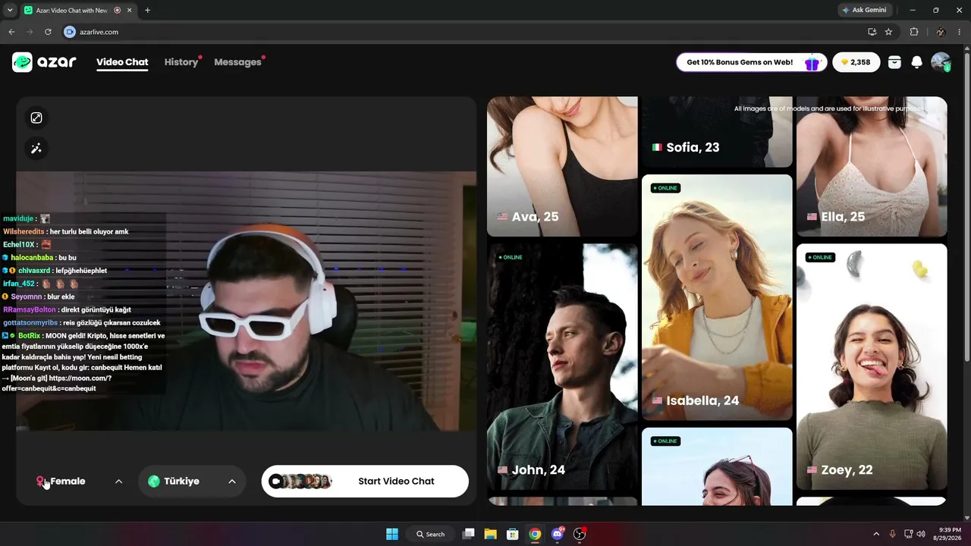This screenshot has width=971, height=546.
Task: Click chat username irfan_452
Action: point(19,284)
